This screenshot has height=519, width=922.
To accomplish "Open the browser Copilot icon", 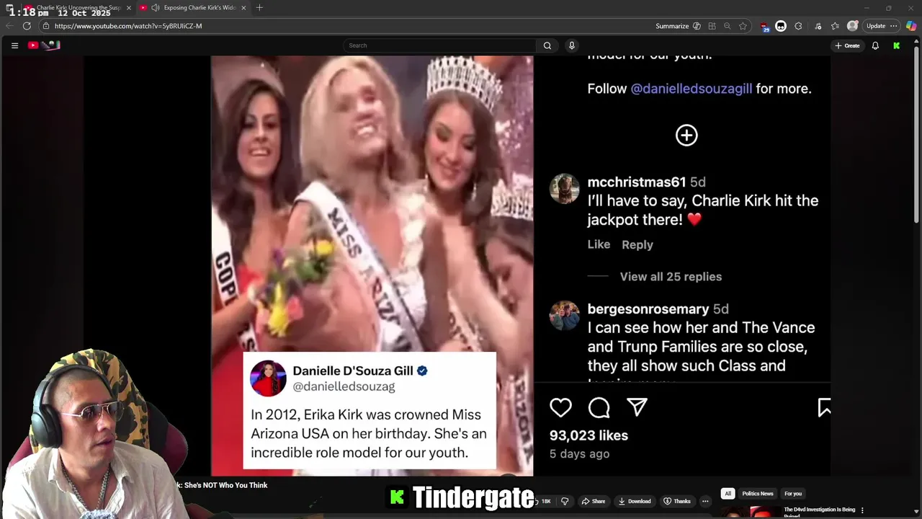I will pyautogui.click(x=911, y=26).
